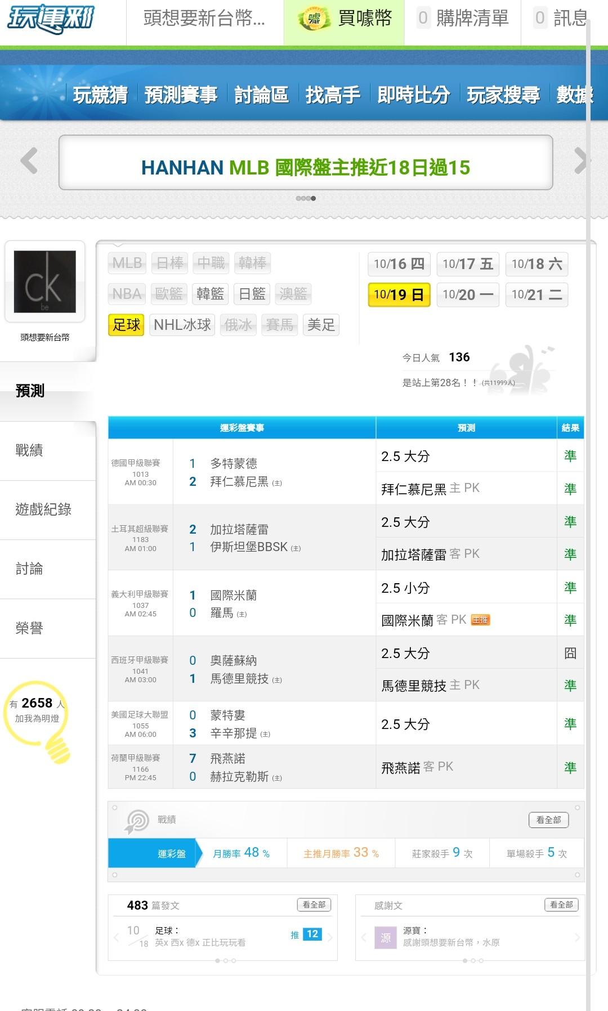Click 看全部 in the 483 篇發文 panel
This screenshot has height=1011, width=608.
314,905
